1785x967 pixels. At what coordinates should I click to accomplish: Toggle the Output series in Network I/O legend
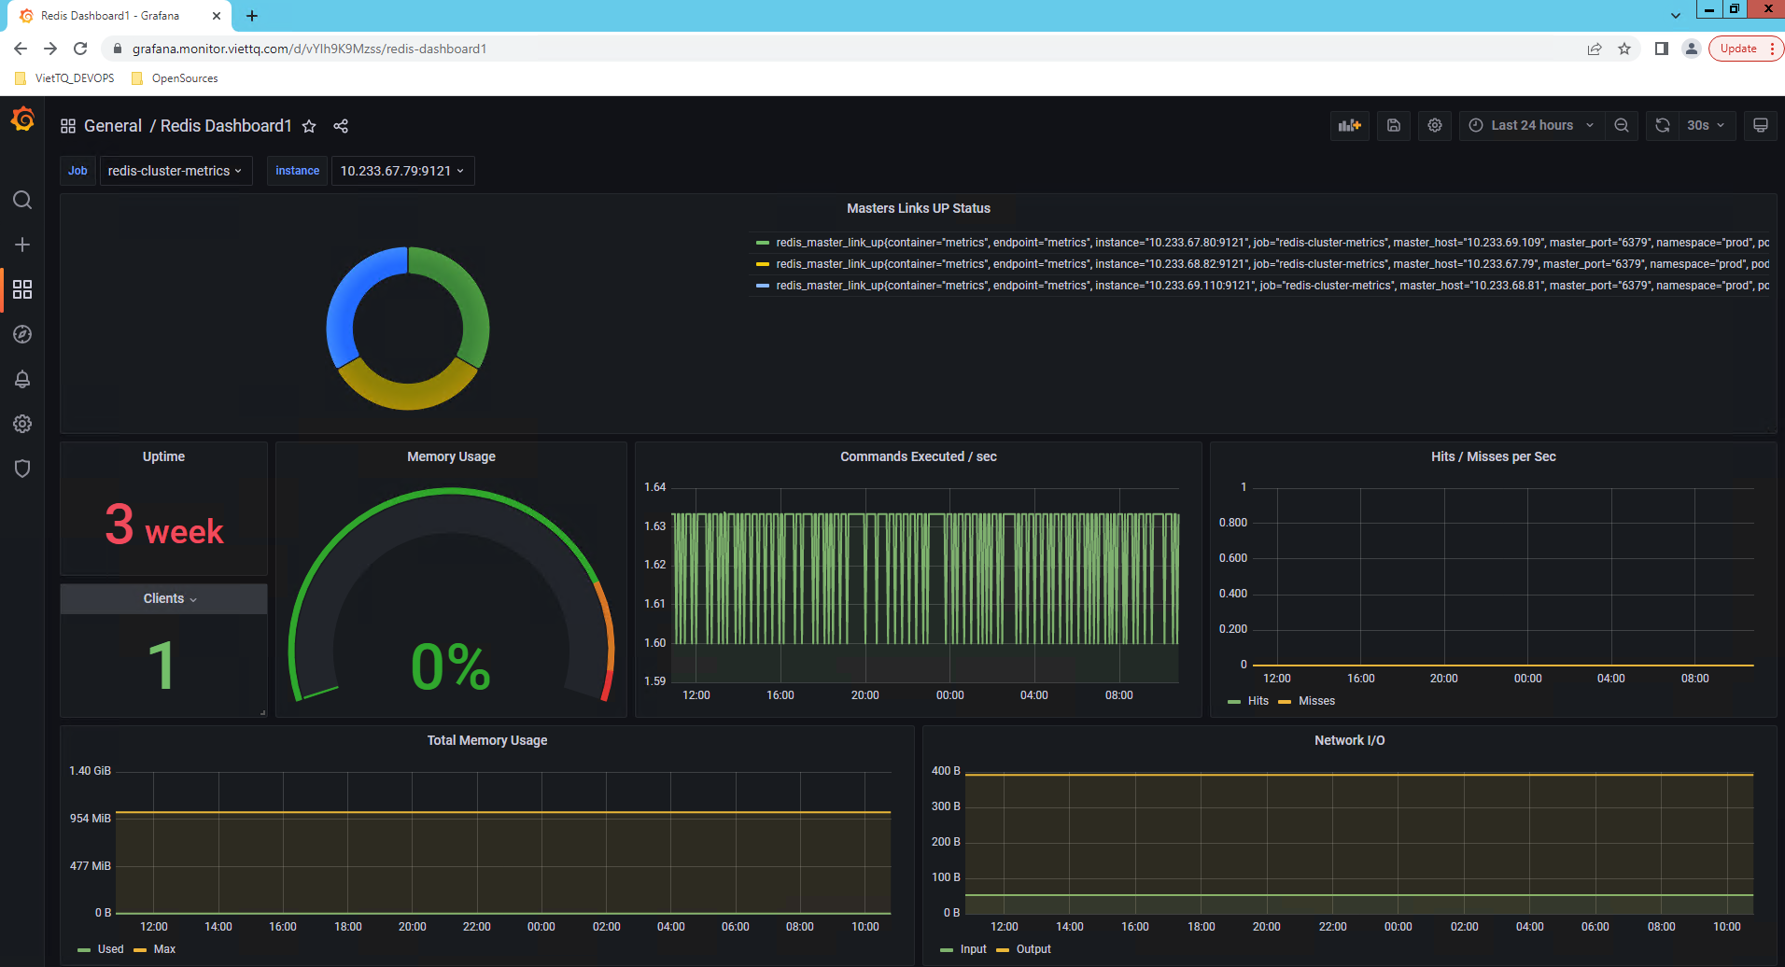(x=1033, y=949)
